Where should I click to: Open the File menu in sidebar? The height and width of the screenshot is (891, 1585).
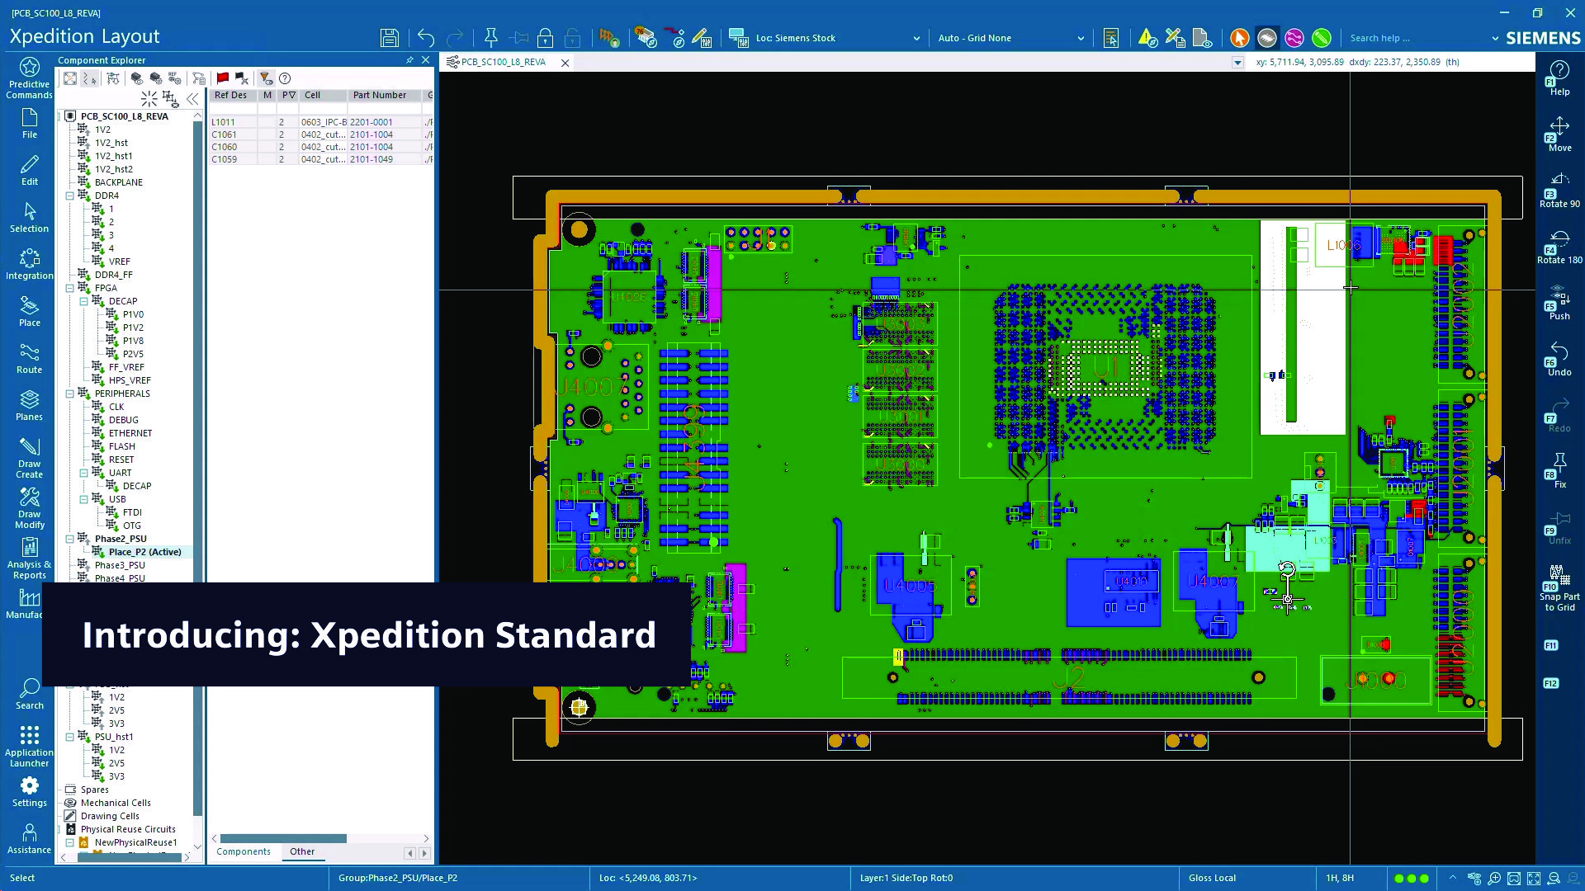29,124
